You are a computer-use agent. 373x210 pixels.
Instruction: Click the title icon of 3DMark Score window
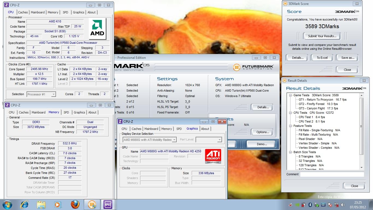click(x=285, y=4)
